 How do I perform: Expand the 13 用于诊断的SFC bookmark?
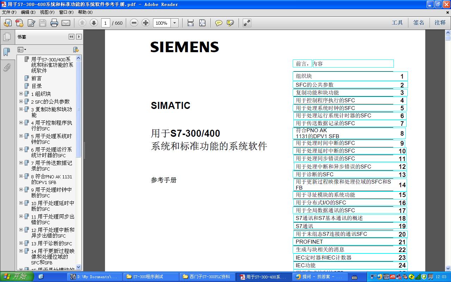(x=21, y=243)
